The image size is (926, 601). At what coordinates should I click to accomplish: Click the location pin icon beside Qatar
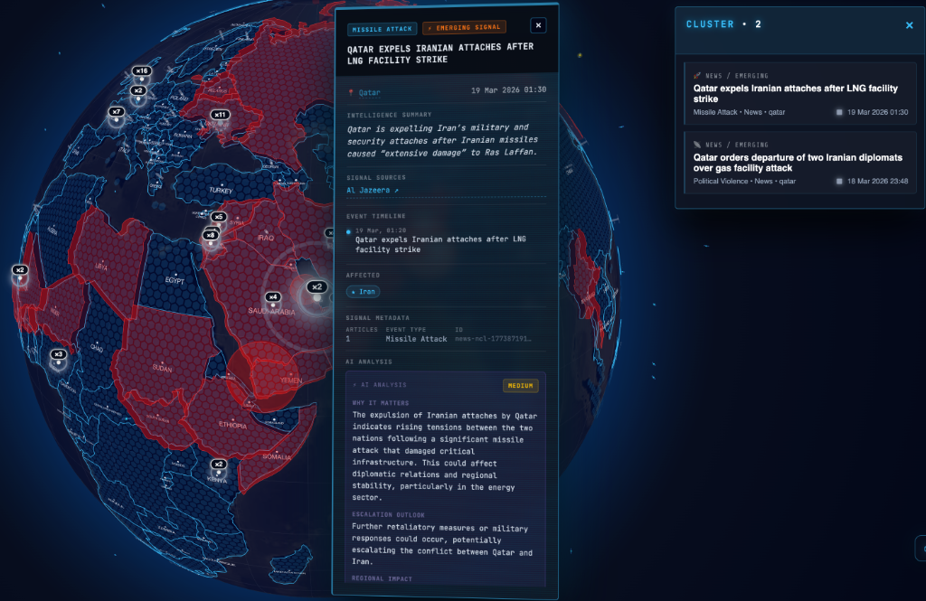352,90
